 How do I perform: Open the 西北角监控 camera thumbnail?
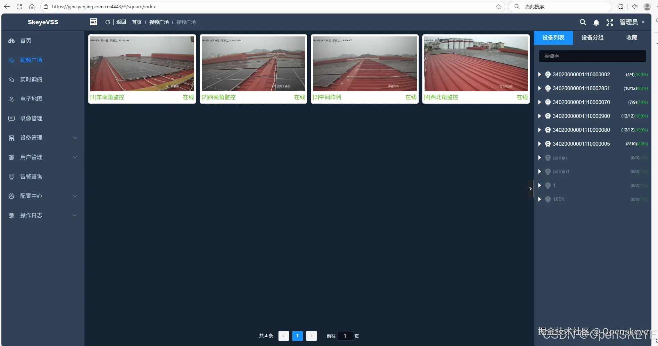click(476, 64)
